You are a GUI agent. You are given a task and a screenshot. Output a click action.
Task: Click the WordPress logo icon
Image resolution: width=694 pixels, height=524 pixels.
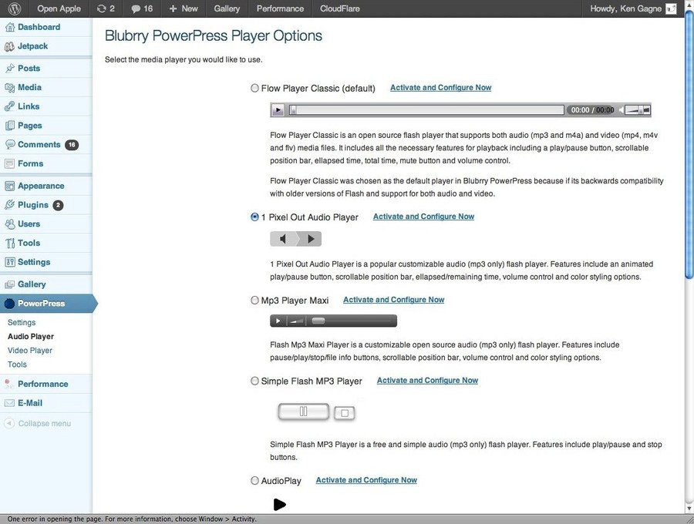[x=15, y=8]
